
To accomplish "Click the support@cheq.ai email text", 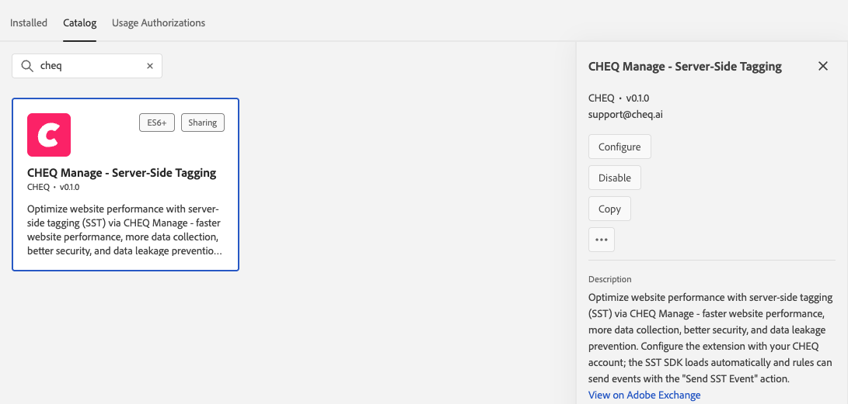I will pyautogui.click(x=626, y=114).
